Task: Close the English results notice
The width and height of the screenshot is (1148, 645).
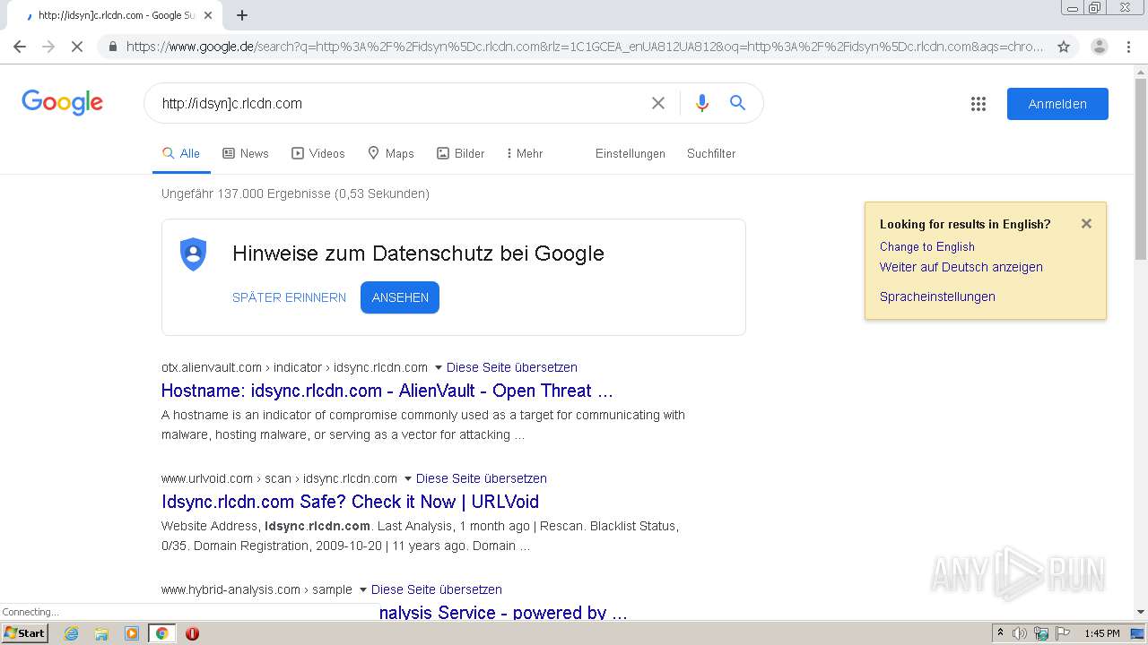Action: [1086, 224]
